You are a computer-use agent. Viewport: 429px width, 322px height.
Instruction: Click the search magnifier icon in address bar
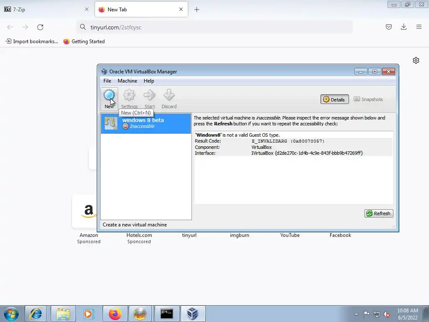point(83,27)
